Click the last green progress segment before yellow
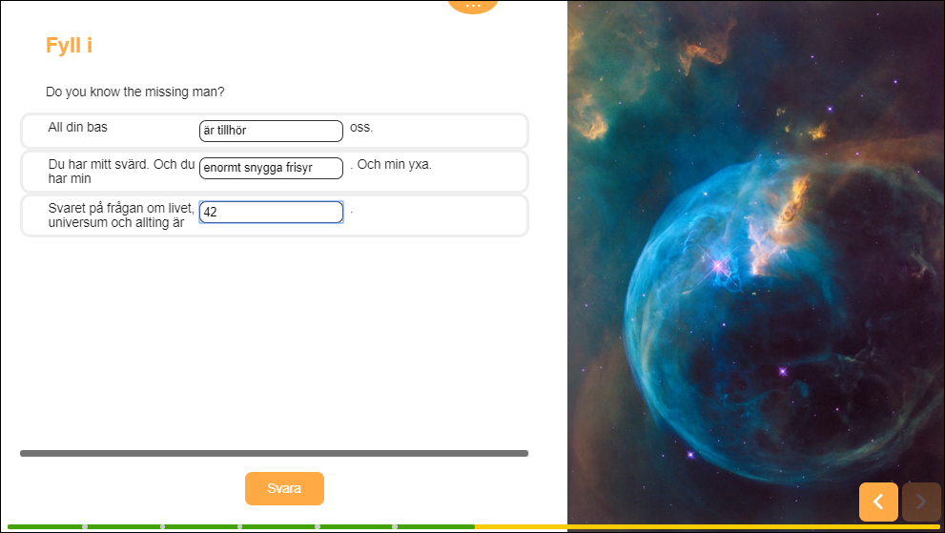 pos(436,526)
